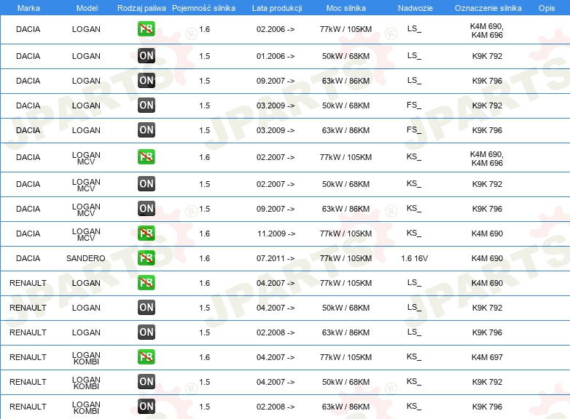Select the 1.6 16V body cell

[415, 258]
